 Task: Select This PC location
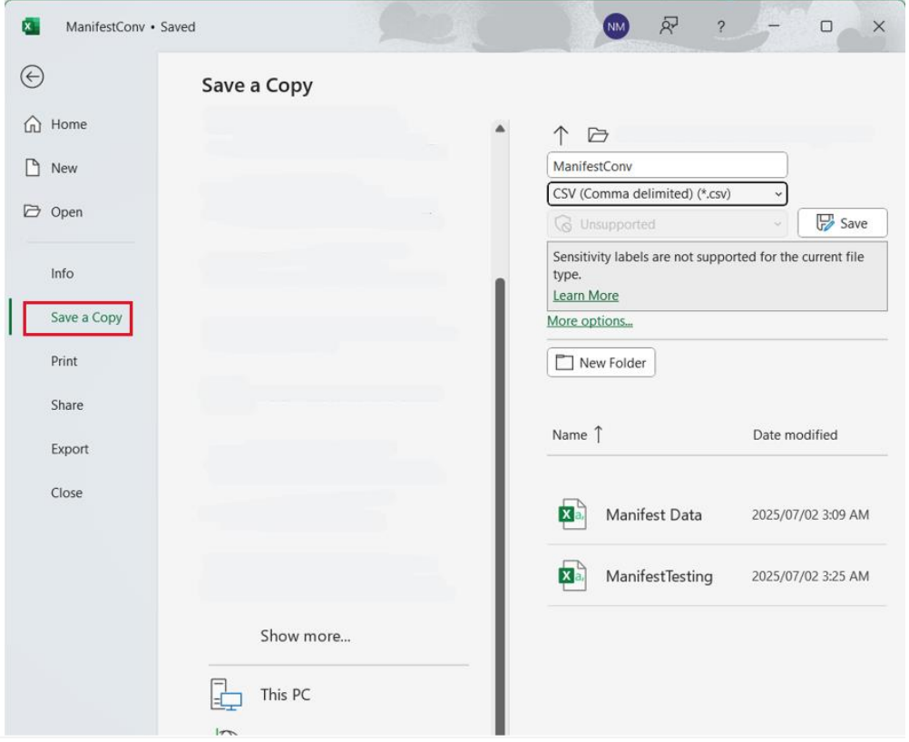[x=284, y=695]
